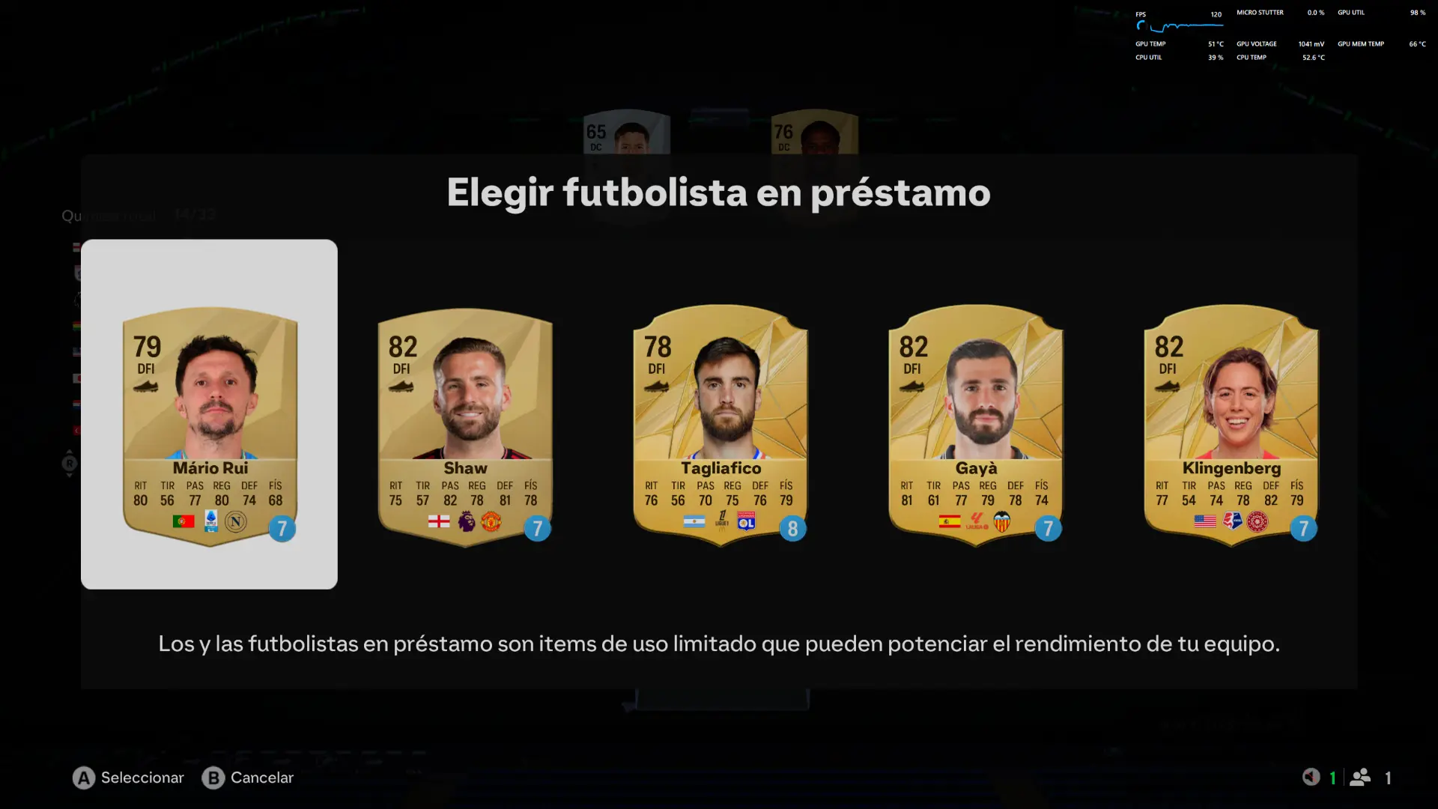Choose the Shaw 82 DFI card
Viewport: 1438px width, 809px height.
click(465, 425)
